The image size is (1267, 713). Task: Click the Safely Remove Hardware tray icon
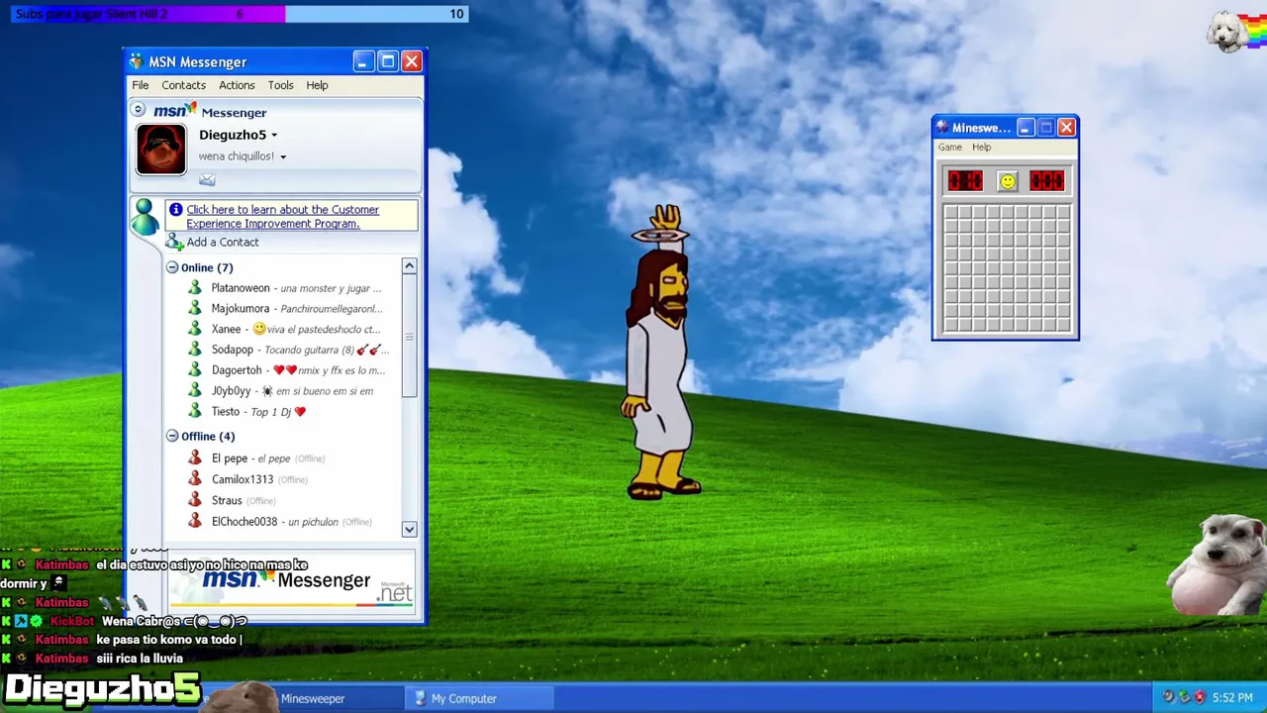pos(1183,698)
